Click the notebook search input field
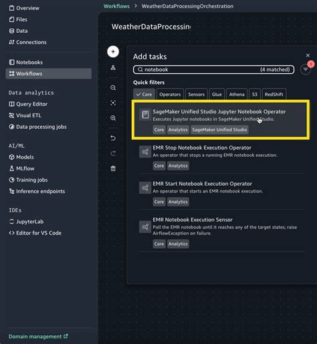317x344 pixels. [x=213, y=70]
